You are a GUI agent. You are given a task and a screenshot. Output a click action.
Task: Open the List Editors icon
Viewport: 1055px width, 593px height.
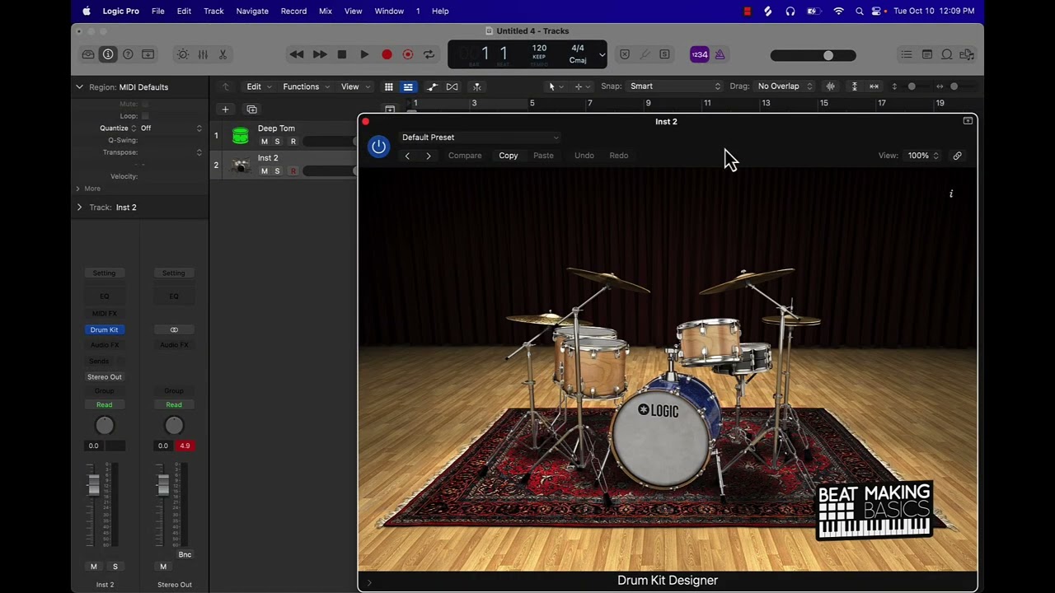click(x=907, y=54)
